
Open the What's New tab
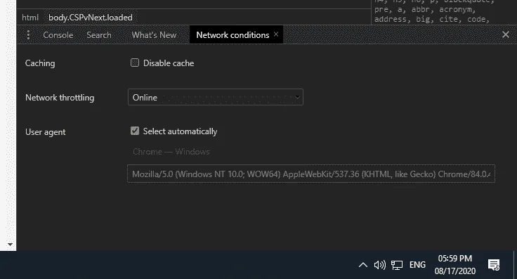(x=154, y=35)
